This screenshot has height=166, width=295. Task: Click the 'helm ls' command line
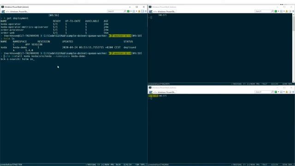point(9,39)
